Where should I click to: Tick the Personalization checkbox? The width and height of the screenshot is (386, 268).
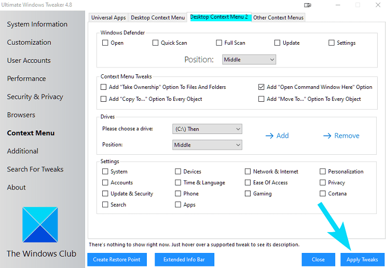click(x=323, y=171)
